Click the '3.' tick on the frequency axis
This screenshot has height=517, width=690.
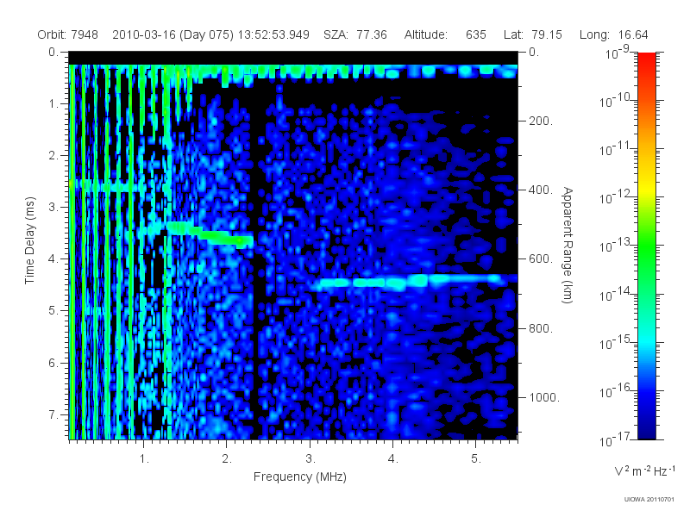[x=310, y=459]
